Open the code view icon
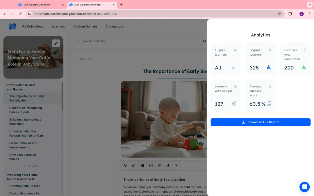Image resolution: width=314 pixels, height=196 pixels. pyautogui.click(x=176, y=165)
